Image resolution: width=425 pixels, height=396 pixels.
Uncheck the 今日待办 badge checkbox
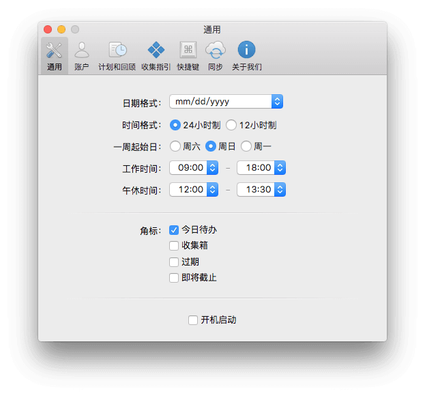coord(174,230)
